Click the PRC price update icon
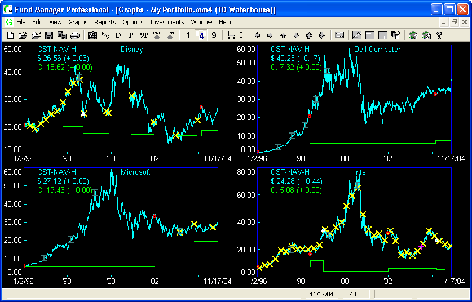The height and width of the screenshot is (302, 472). [157, 35]
